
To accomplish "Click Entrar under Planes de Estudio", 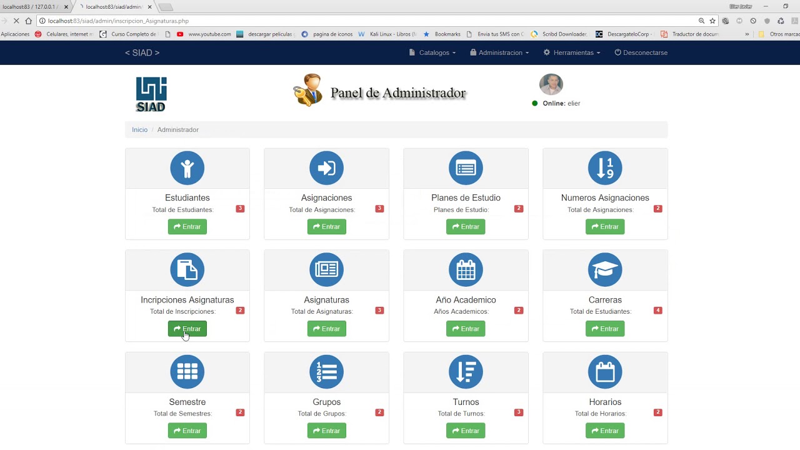I will coord(466,226).
